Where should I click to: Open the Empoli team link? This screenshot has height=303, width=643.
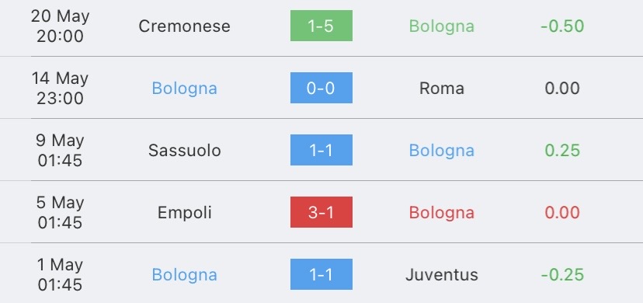(x=185, y=213)
